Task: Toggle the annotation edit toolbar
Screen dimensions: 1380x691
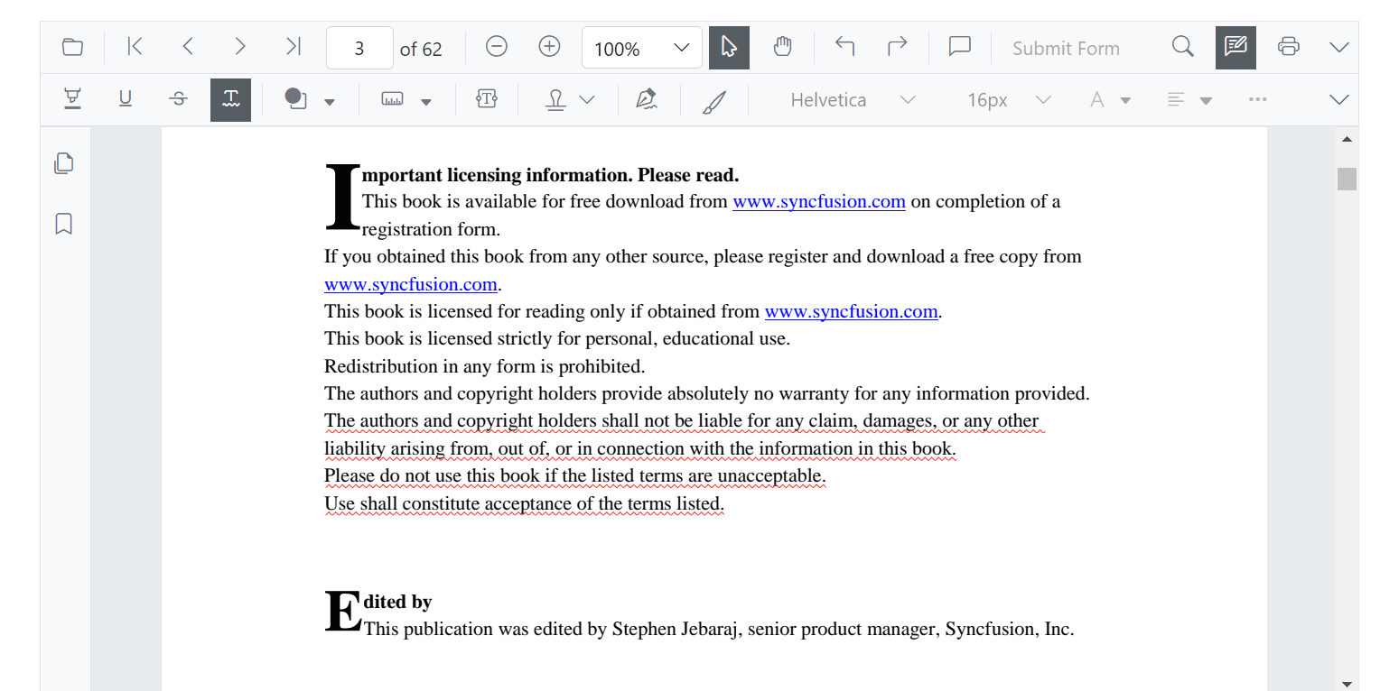Action: coord(1236,48)
